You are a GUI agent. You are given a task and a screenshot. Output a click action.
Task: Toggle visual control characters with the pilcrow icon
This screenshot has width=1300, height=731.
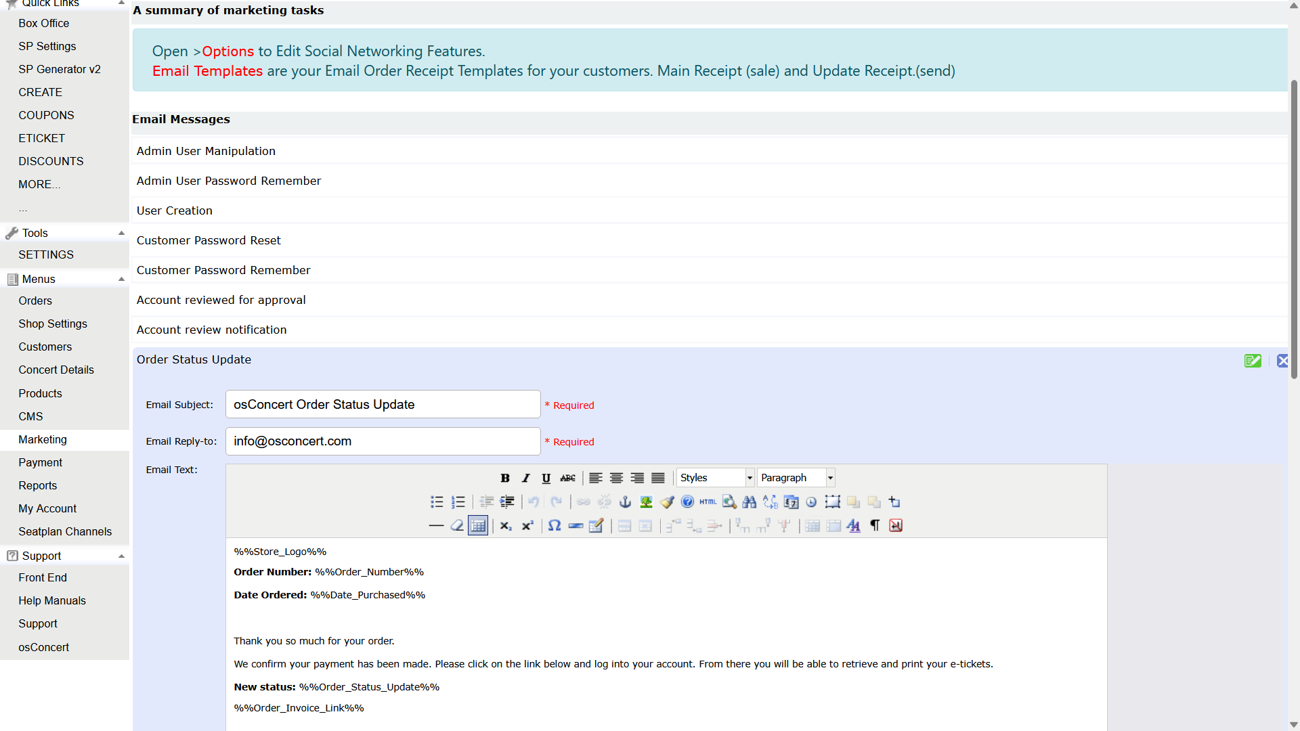pyautogui.click(x=875, y=526)
